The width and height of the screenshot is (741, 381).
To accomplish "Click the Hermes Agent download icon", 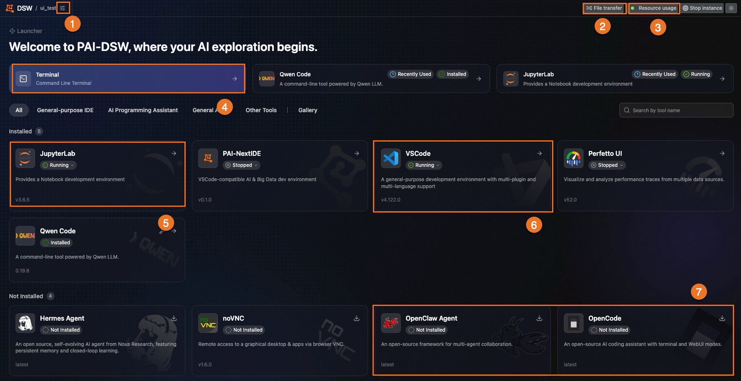I will point(174,318).
